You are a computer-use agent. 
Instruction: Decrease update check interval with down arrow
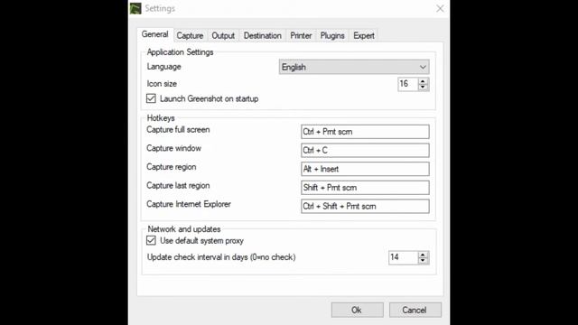423,261
